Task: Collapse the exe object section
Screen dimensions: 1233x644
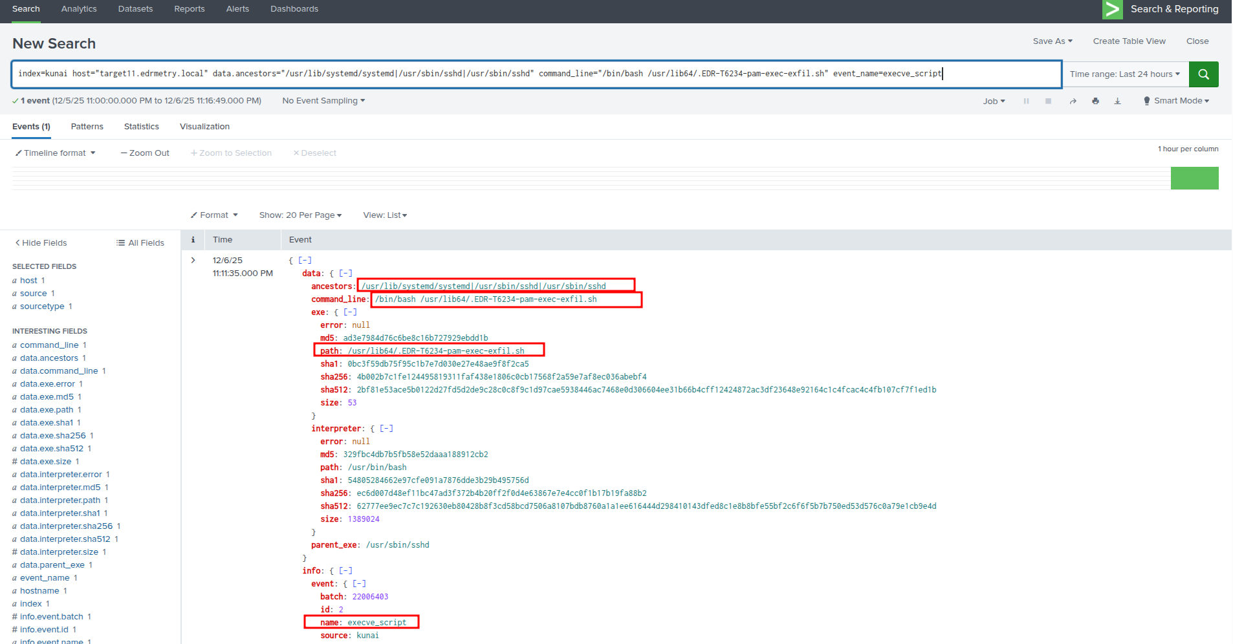Action: (350, 312)
